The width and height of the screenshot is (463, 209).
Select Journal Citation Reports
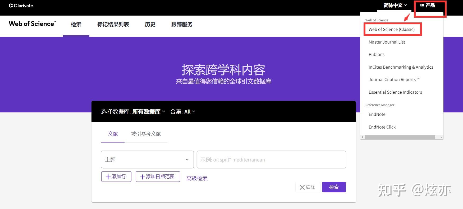tap(394, 79)
